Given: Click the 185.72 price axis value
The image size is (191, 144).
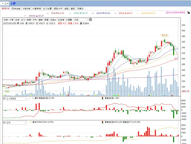Looking at the screenshot, I should click(x=186, y=91).
